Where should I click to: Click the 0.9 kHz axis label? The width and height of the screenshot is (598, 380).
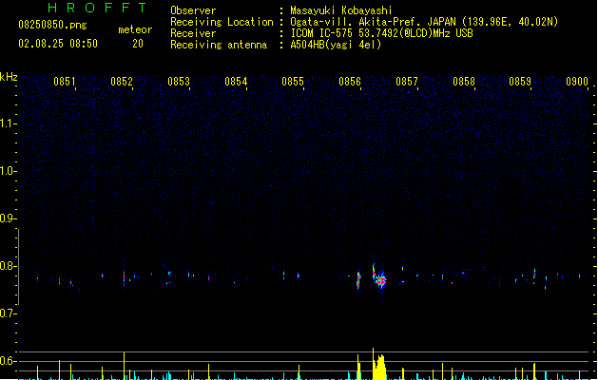9,218
